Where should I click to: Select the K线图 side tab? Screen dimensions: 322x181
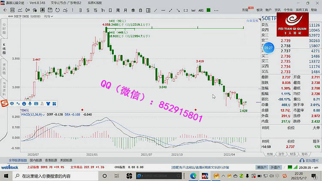click(x=4, y=48)
